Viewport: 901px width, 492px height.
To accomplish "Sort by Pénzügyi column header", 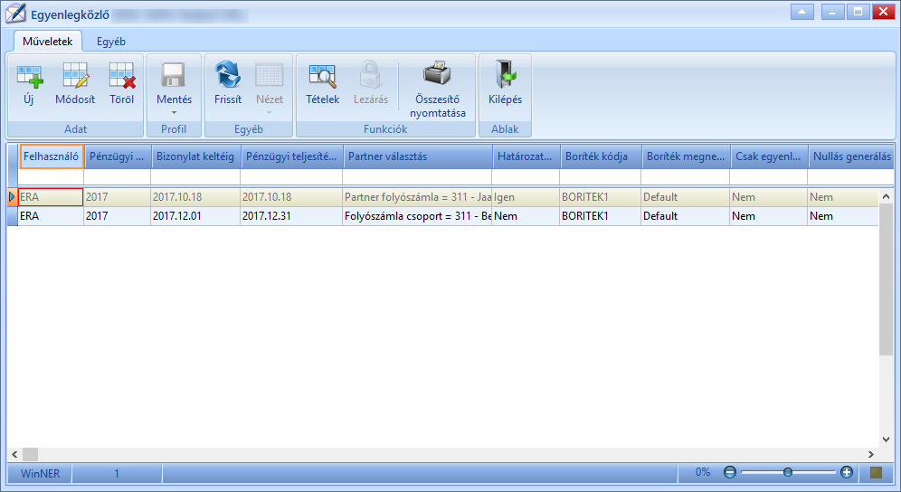I will click(118, 156).
